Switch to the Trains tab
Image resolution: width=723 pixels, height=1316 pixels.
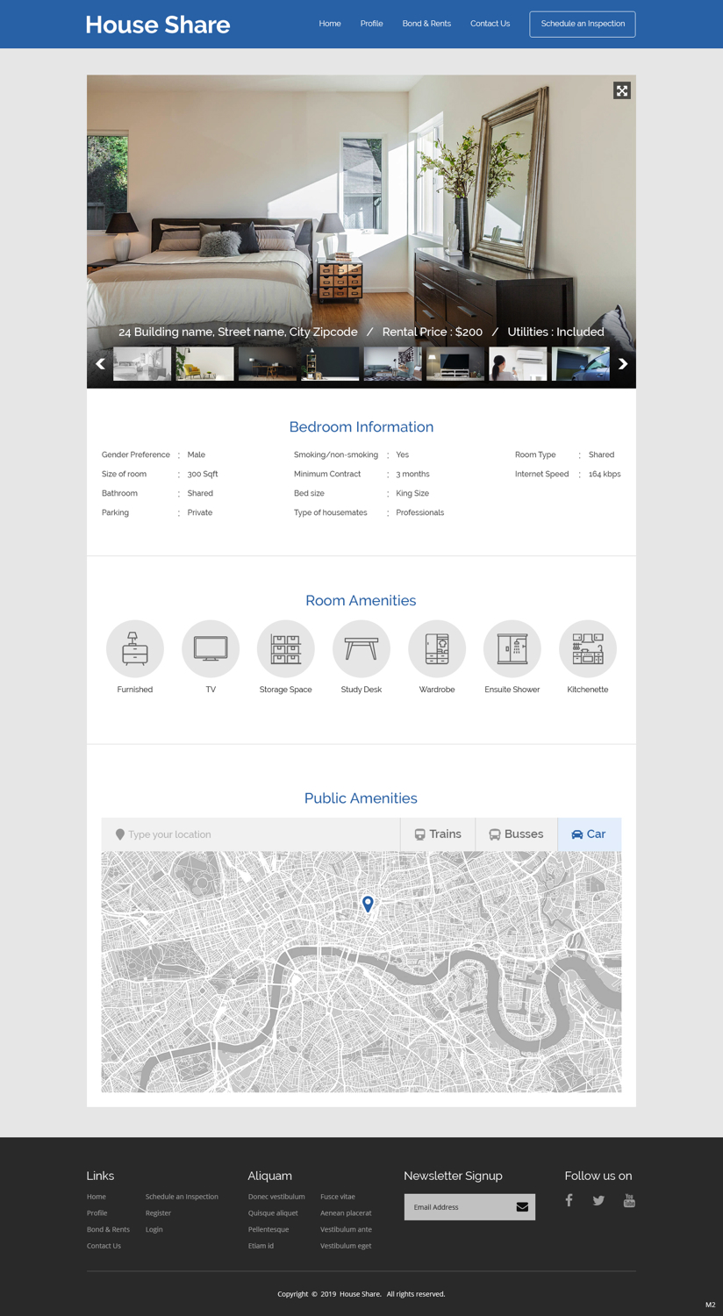[x=438, y=834]
